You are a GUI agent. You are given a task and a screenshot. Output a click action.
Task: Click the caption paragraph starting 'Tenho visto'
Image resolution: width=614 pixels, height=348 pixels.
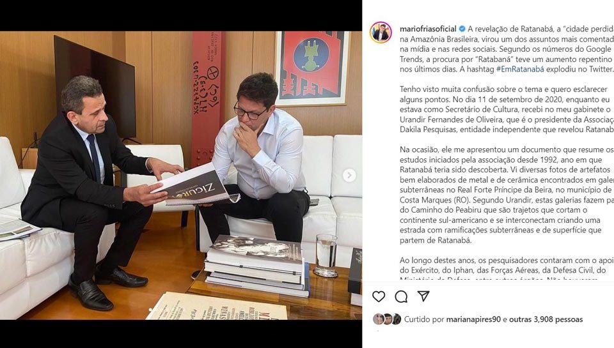(x=507, y=109)
